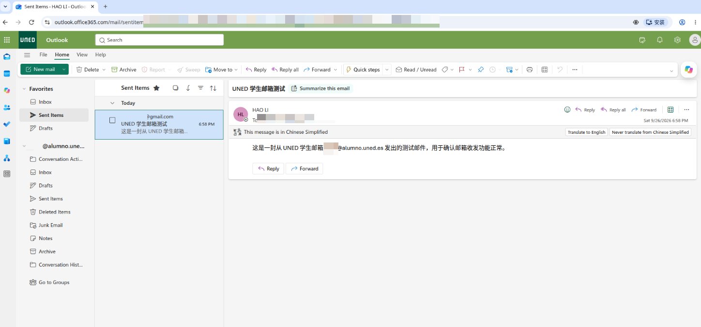Click Never translate from Chinese Simplified
This screenshot has height=327, width=701.
point(650,132)
